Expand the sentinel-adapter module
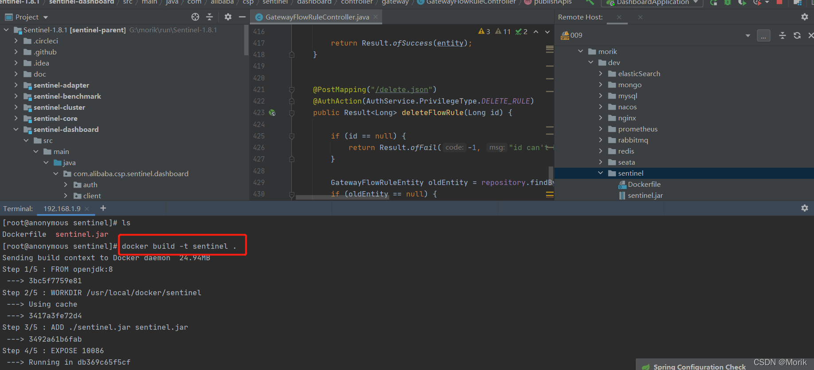Viewport: 814px width, 370px height. [16, 85]
